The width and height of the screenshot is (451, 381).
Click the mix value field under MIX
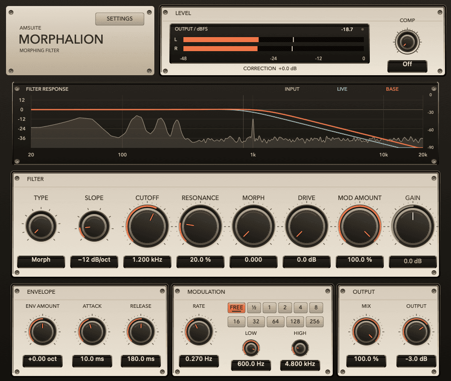point(366,360)
